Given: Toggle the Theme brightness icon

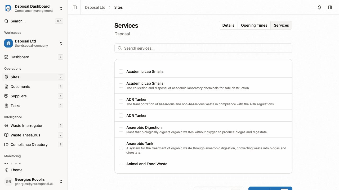Looking at the screenshot, I should 6,170.
